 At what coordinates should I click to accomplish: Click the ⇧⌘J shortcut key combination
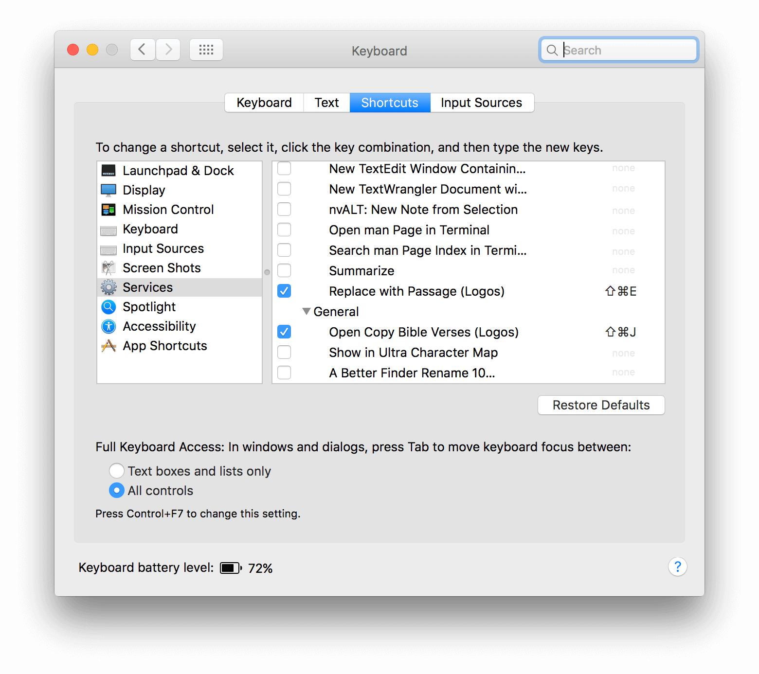[x=620, y=332]
